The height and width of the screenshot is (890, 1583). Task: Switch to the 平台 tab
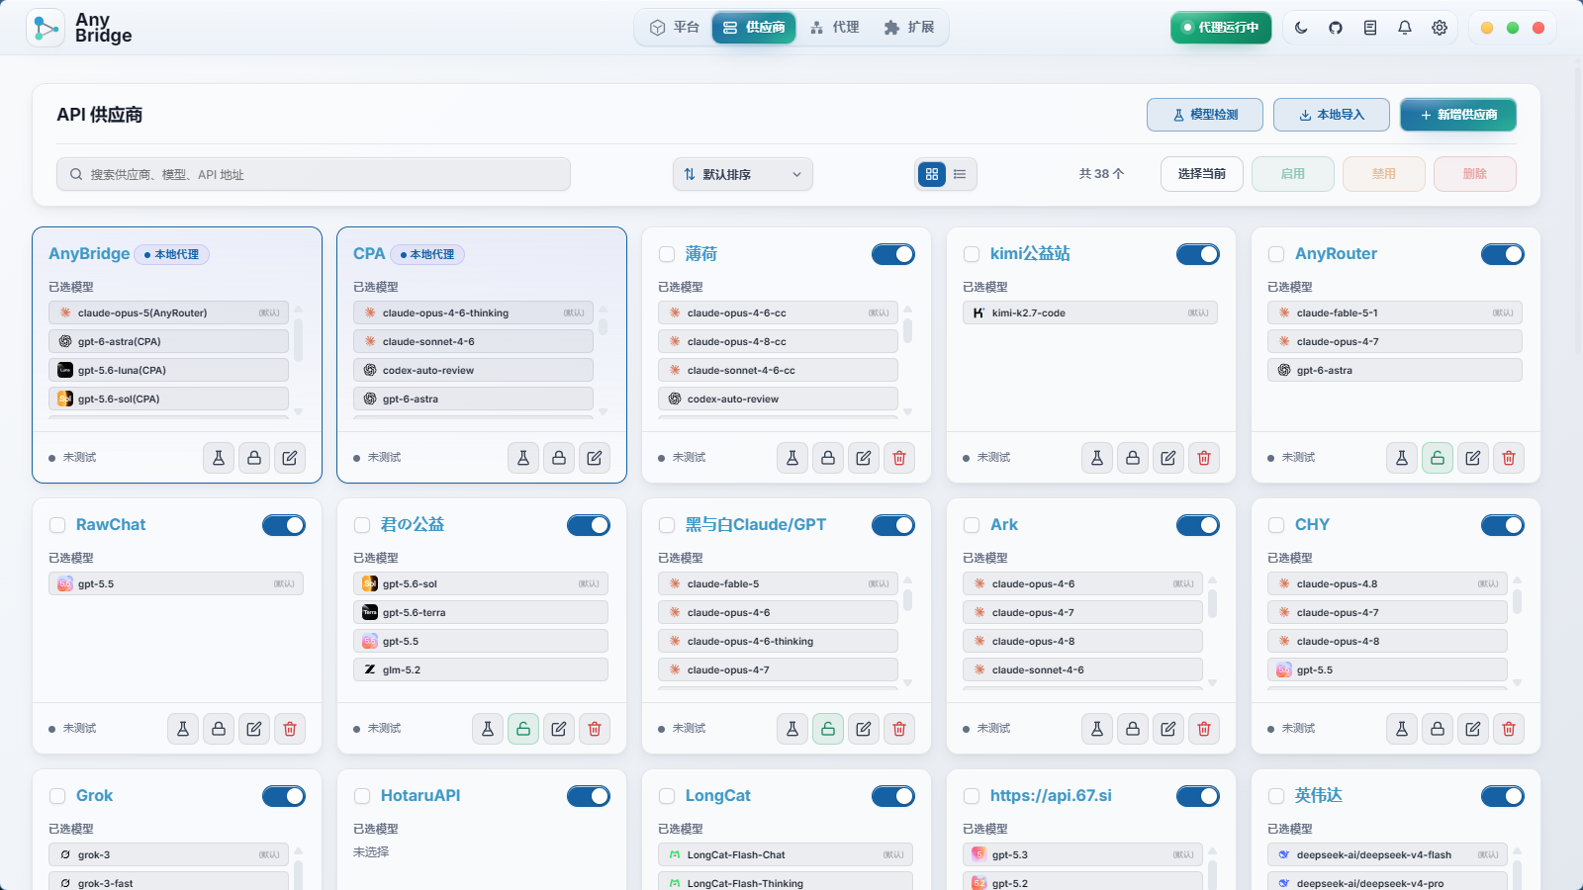tap(675, 28)
